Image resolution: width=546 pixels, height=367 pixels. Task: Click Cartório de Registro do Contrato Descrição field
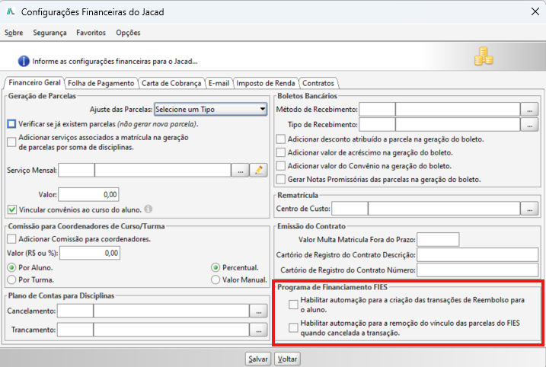click(x=477, y=255)
